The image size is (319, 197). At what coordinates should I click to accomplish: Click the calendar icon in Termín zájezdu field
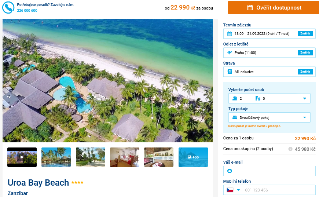(x=230, y=34)
